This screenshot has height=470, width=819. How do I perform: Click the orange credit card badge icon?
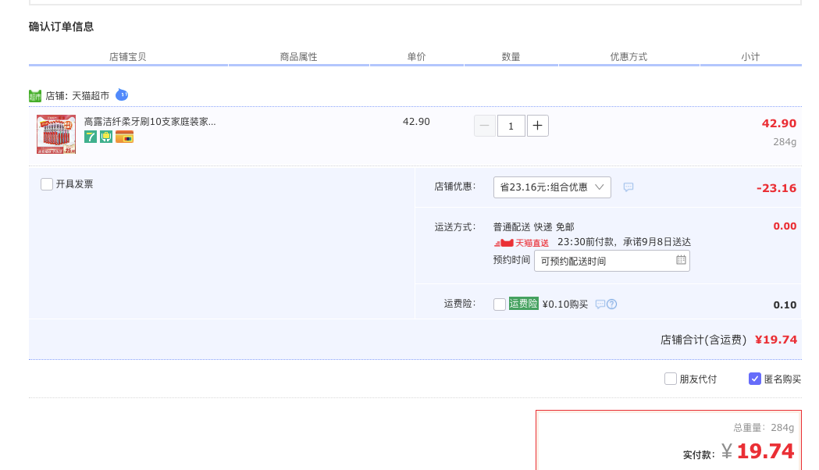pyautogui.click(x=124, y=137)
